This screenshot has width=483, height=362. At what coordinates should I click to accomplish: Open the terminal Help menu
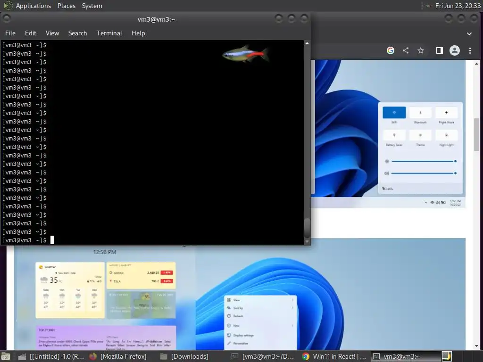pos(138,33)
